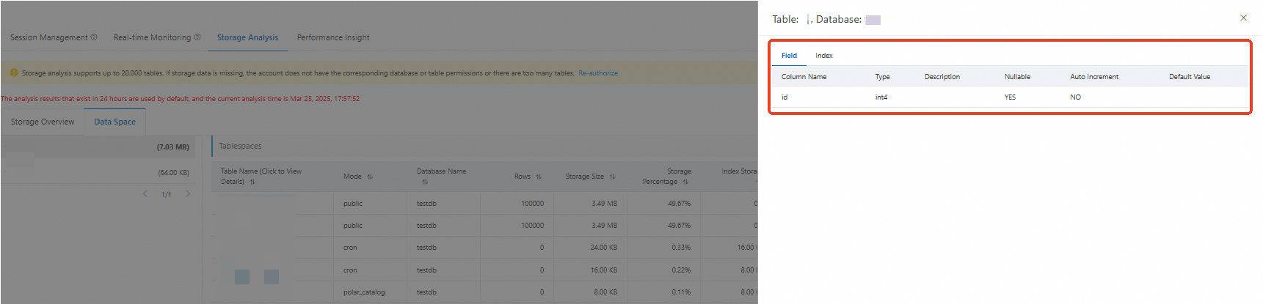Screen dimensions: 1263x304
Task: Sort by the Storage Percentage column
Action: 685,182
